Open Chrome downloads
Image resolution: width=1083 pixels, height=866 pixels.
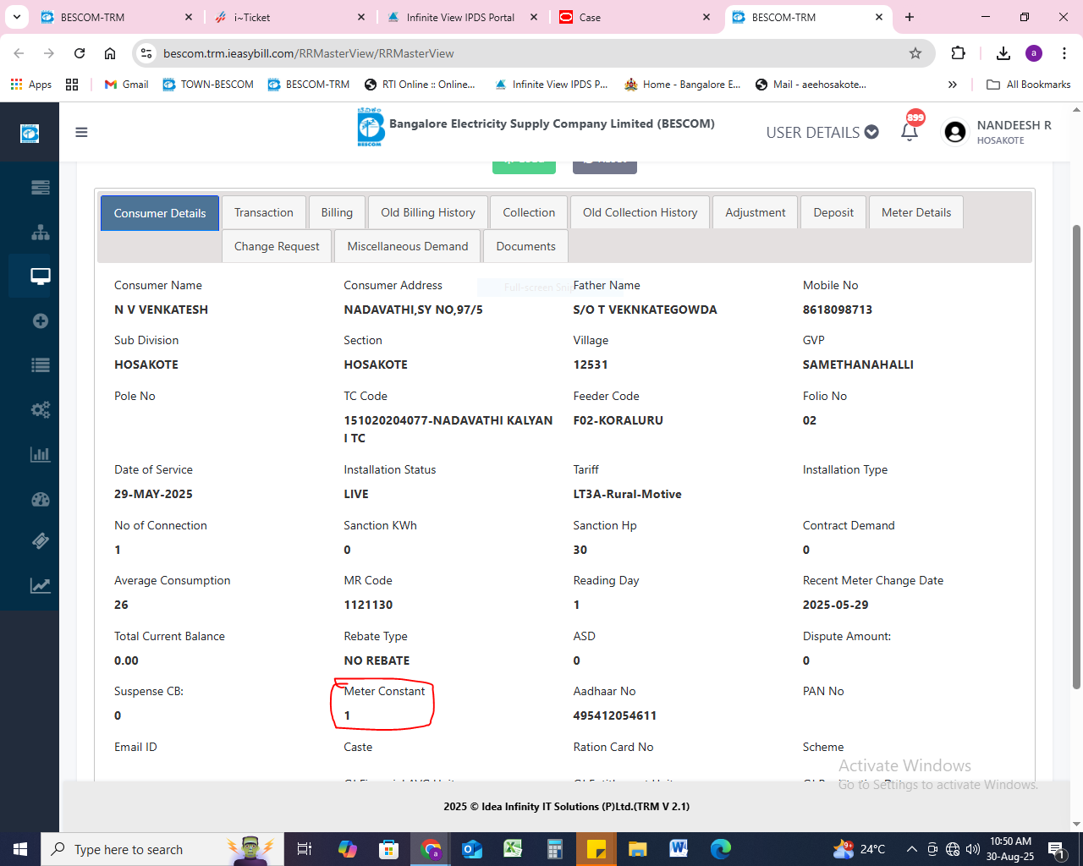[1003, 53]
